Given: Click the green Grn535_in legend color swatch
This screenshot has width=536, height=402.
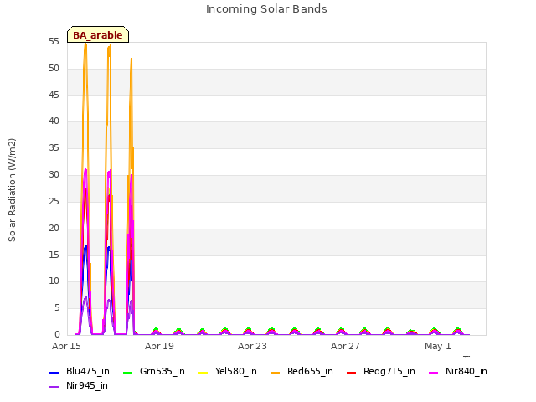Looking at the screenshot, I should coord(127,372).
